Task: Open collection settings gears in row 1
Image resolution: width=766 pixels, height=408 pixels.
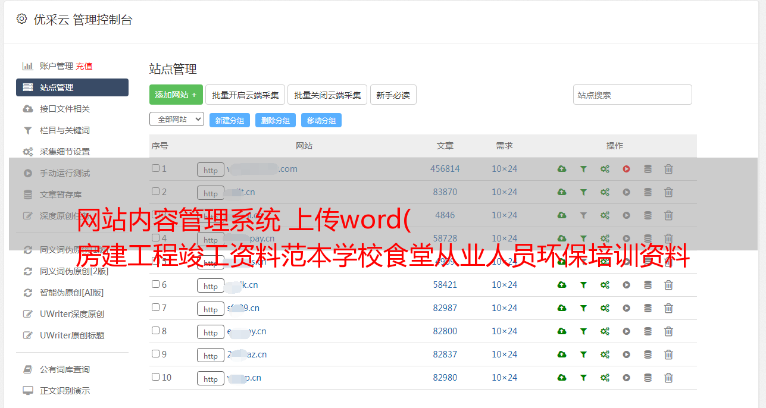Action: tap(605, 169)
